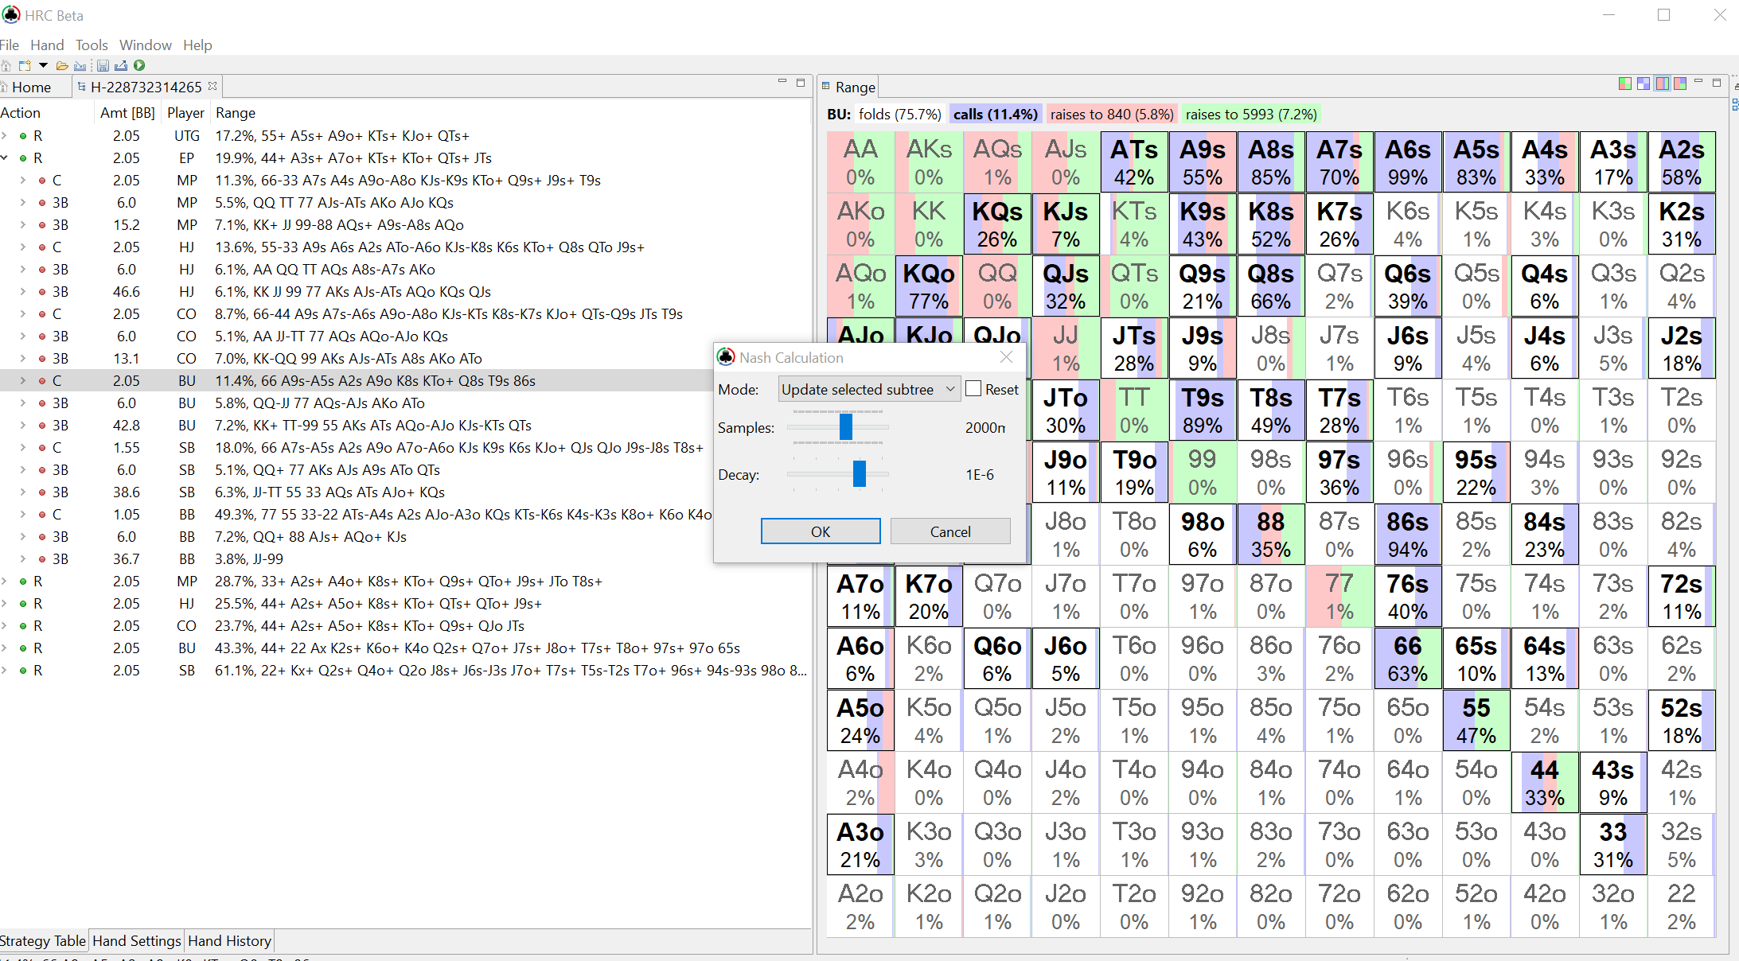
Task: Select the vertical stripes range view icon
Action: click(1662, 84)
